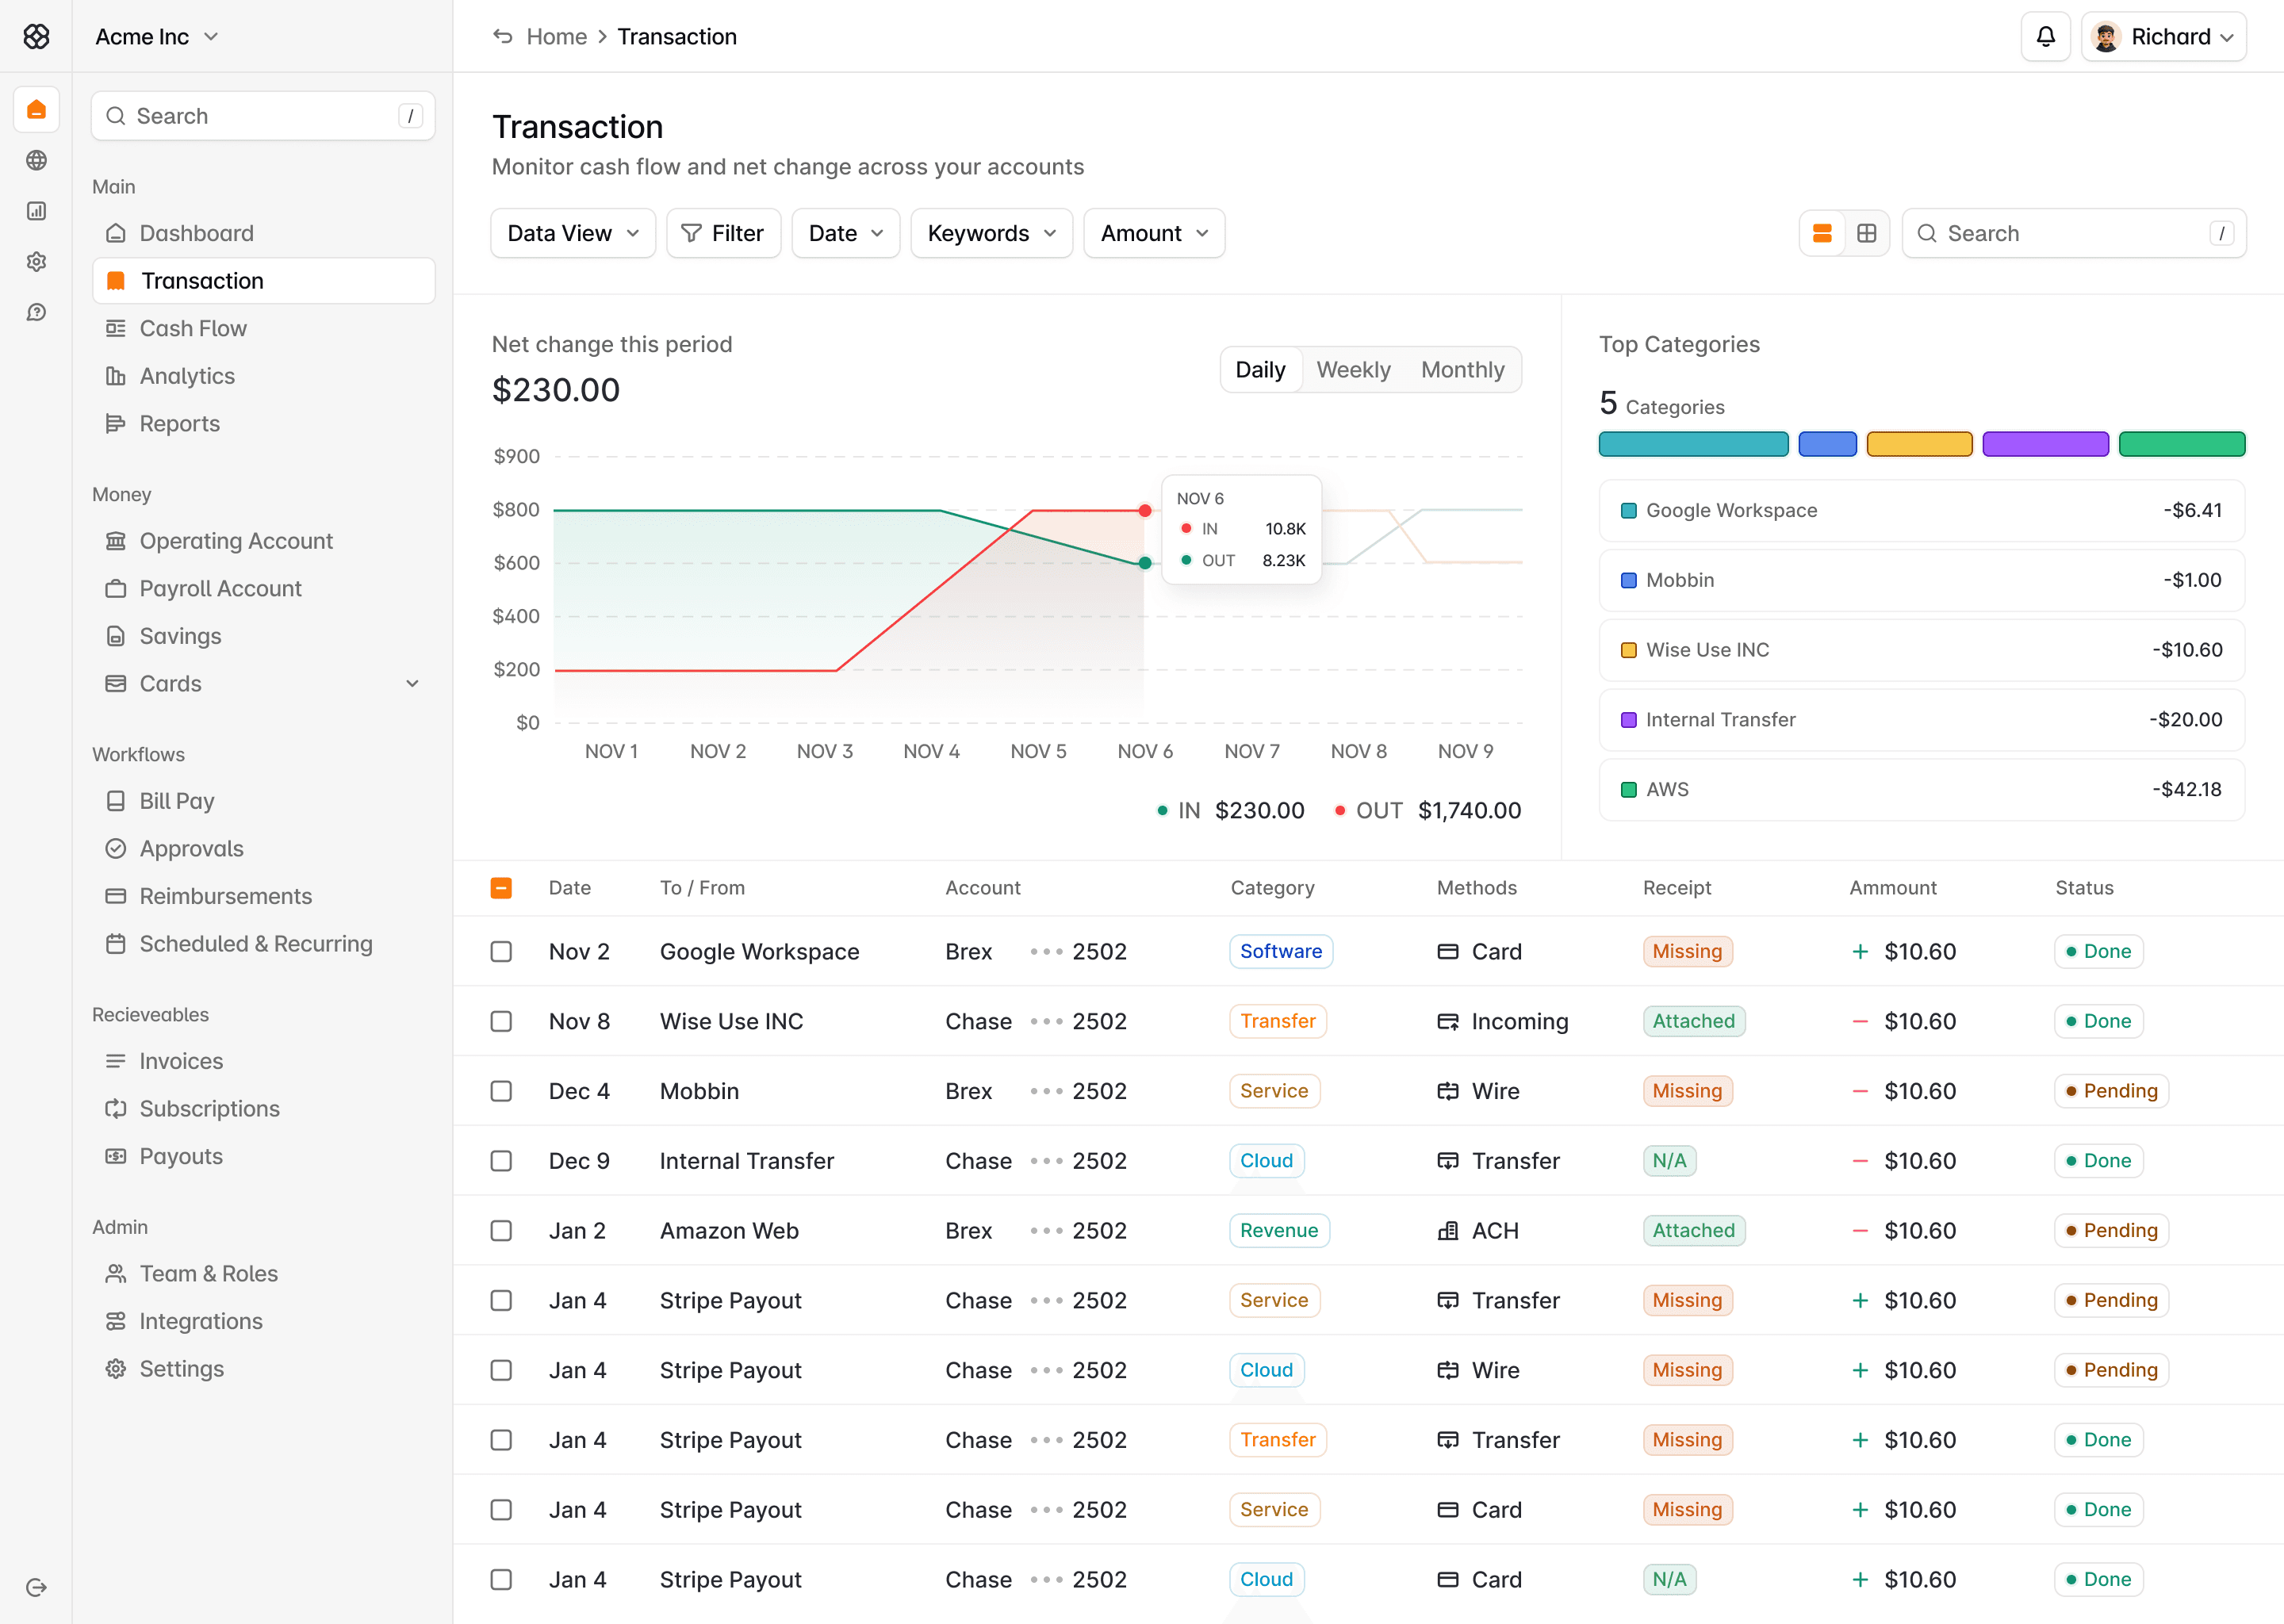The width and height of the screenshot is (2284, 1624).
Task: Click the notification bell icon
Action: 2045,37
